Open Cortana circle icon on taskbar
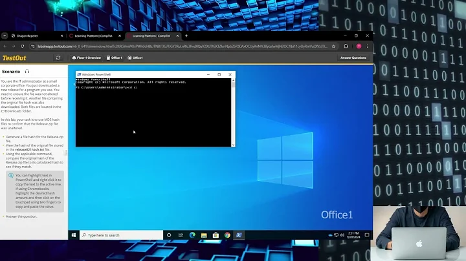 (169, 235)
